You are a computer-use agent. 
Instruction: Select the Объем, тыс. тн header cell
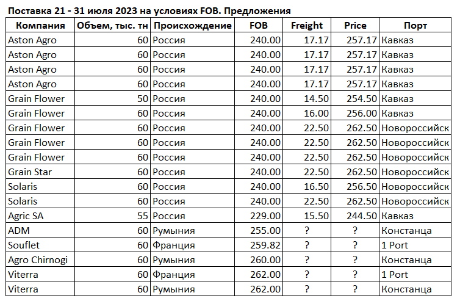point(112,26)
